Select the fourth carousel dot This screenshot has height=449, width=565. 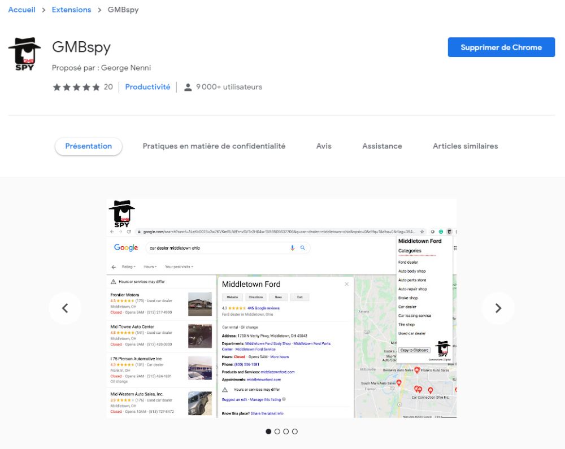(295, 431)
